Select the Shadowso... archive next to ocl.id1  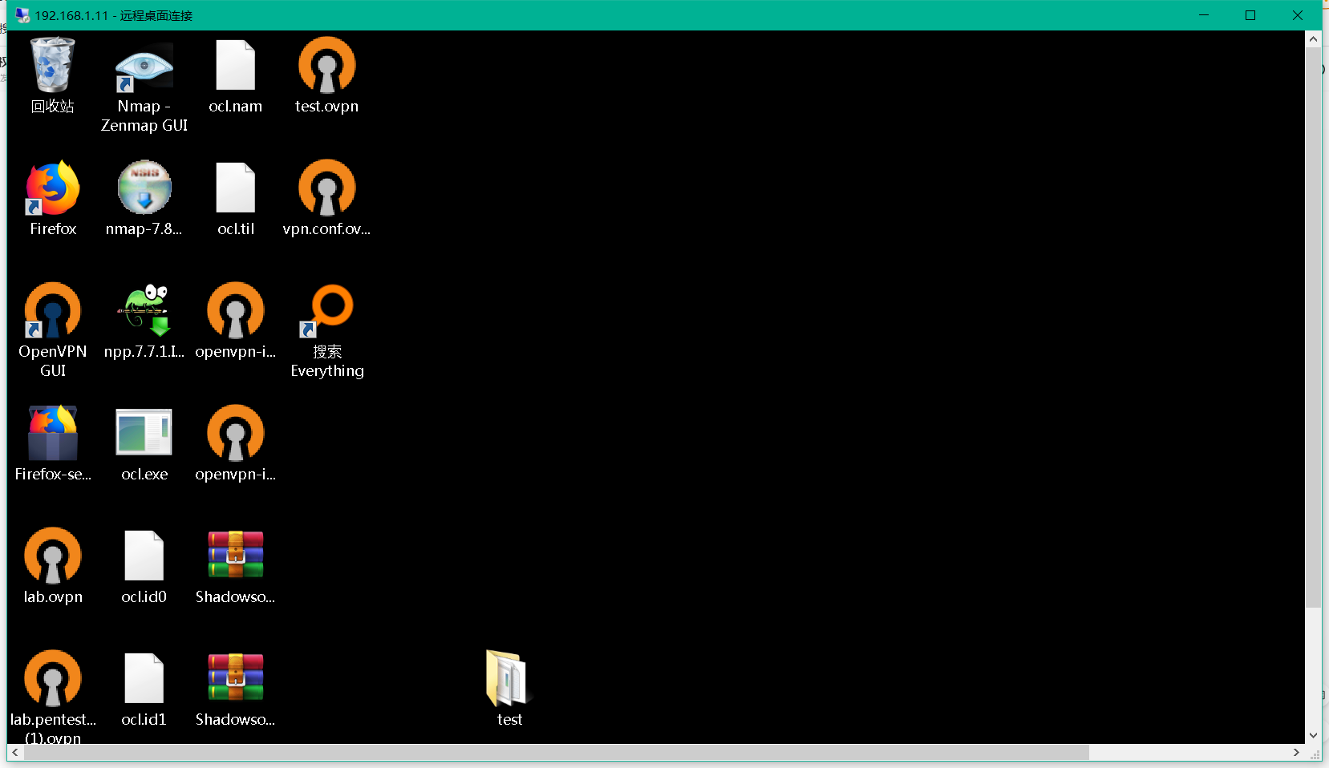[236, 677]
